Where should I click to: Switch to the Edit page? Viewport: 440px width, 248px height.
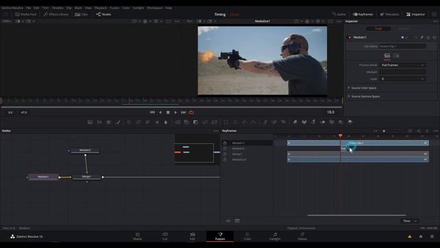pos(192,236)
